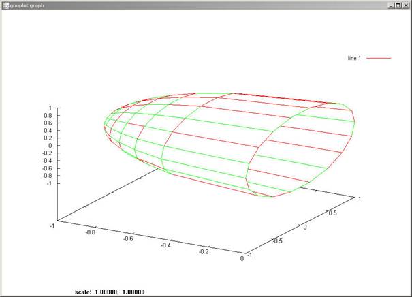Image resolution: width=412 pixels, height=297 pixels.
Task: Select the 'line 1' legend label
Action: pyautogui.click(x=354, y=59)
